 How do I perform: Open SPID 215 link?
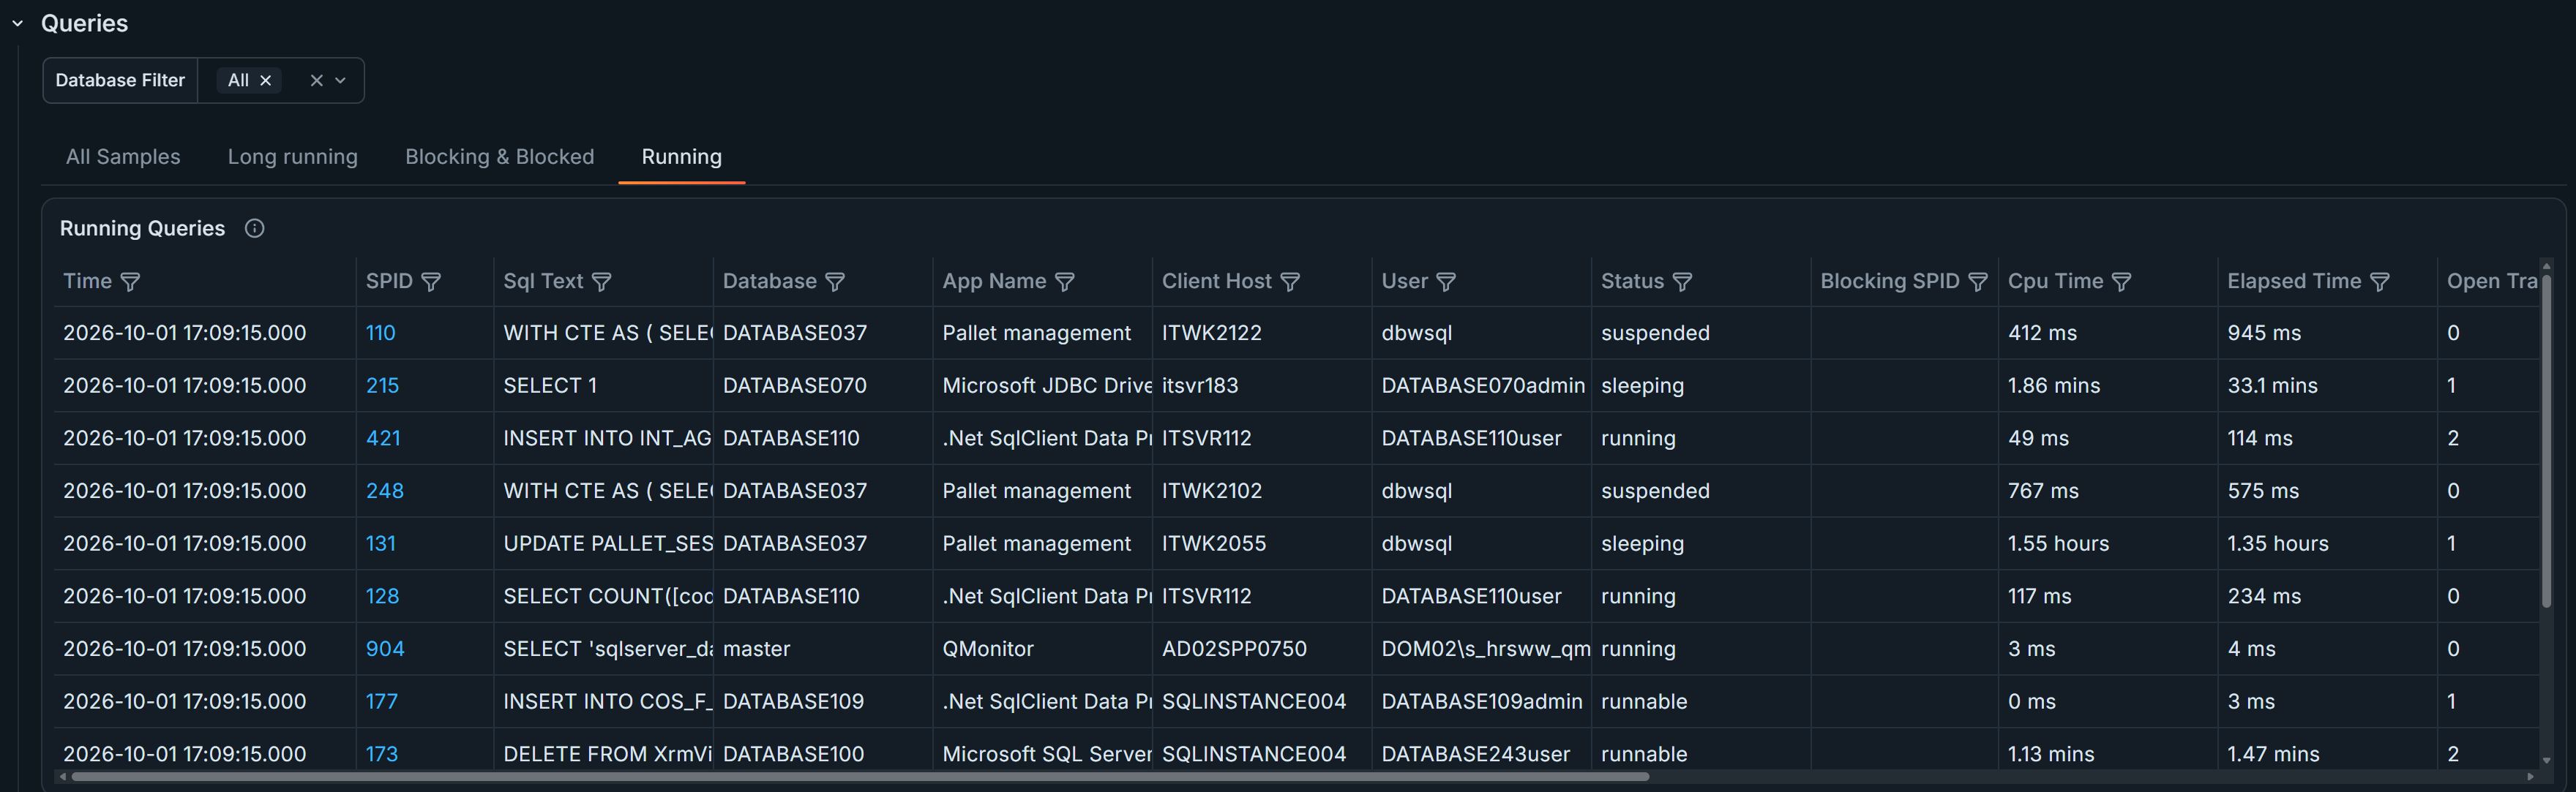pos(382,387)
